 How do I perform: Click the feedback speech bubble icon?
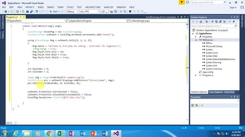coord(188,2)
